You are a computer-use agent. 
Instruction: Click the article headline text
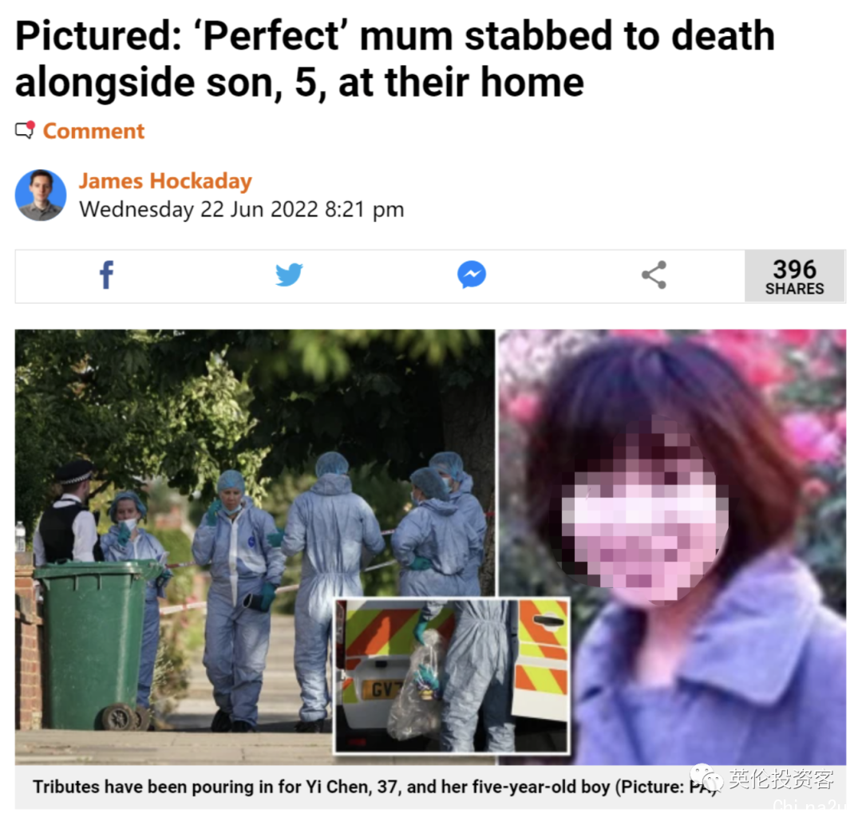click(395, 59)
